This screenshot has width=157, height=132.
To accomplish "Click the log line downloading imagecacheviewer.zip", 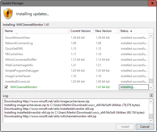I will [47, 101].
